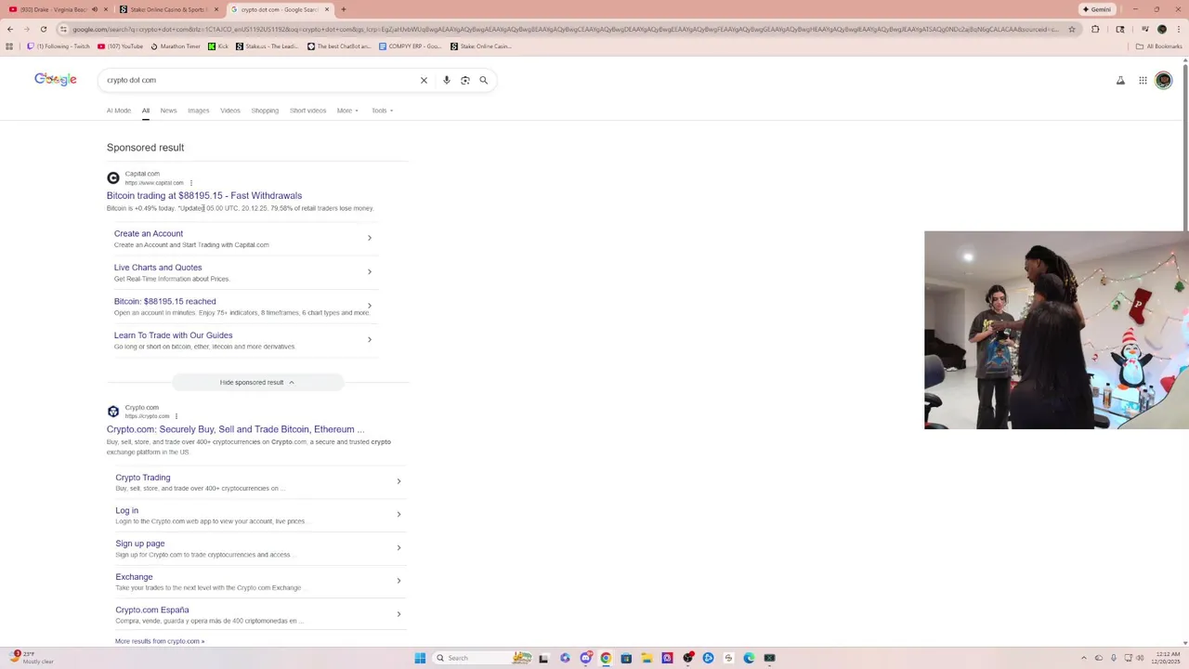Open the (107) YouTube bookmark

point(121,46)
